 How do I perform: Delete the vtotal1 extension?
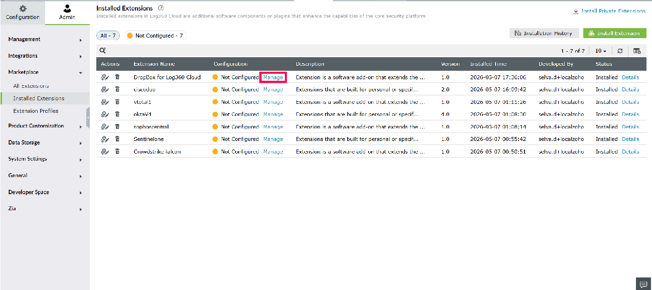tap(117, 102)
